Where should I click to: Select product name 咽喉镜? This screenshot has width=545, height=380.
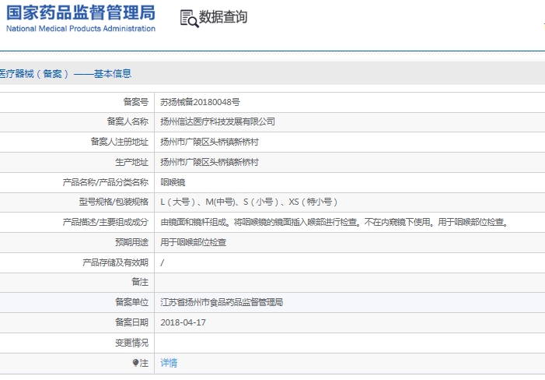173,182
